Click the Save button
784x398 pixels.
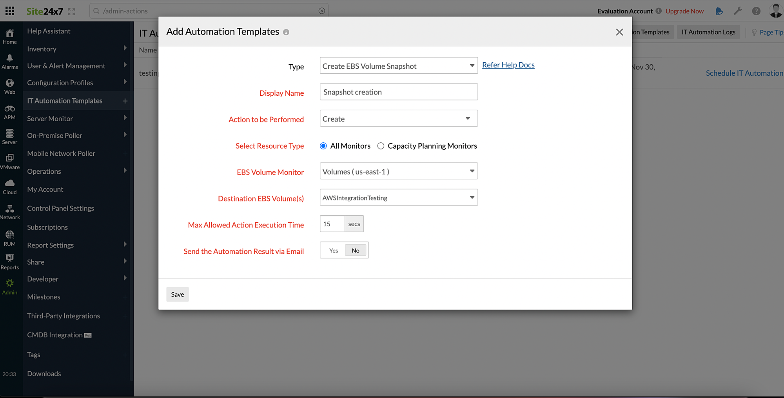pyautogui.click(x=177, y=294)
